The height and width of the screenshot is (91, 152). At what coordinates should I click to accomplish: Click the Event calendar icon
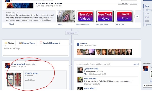coord(41,43)
